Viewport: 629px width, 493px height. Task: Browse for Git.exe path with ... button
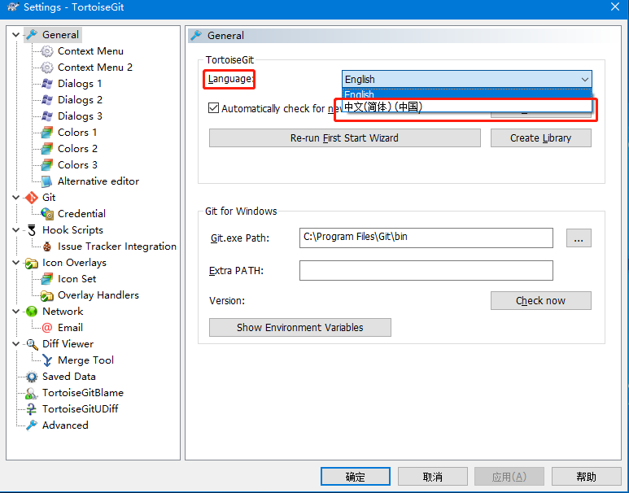579,238
